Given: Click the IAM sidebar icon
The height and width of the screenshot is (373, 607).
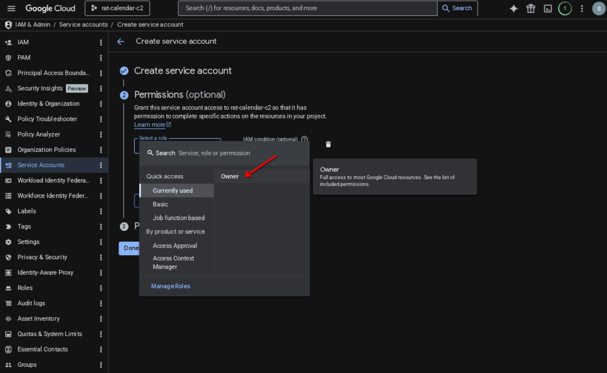Looking at the screenshot, I should pyautogui.click(x=8, y=42).
